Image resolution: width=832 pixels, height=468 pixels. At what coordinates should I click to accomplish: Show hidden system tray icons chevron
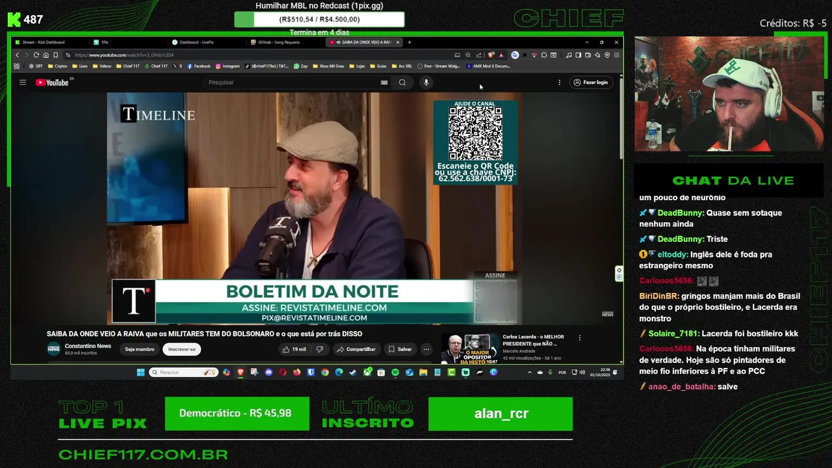(530, 372)
